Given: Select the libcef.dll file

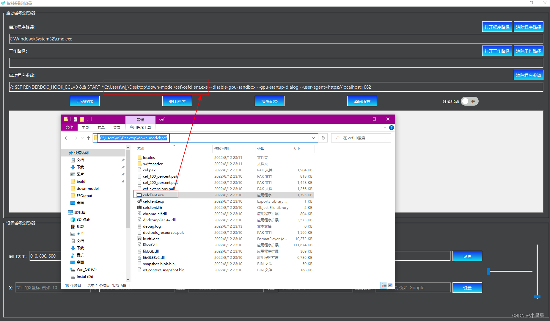Looking at the screenshot, I should (150, 245).
